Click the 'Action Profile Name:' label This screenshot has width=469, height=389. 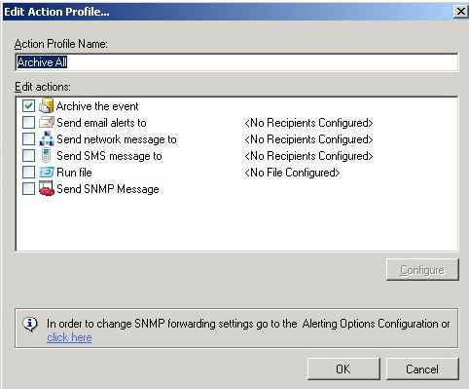click(61, 44)
